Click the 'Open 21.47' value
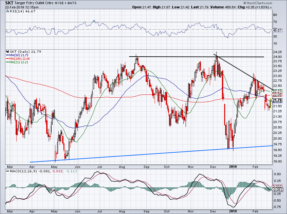 pyautogui.click(x=142, y=7)
